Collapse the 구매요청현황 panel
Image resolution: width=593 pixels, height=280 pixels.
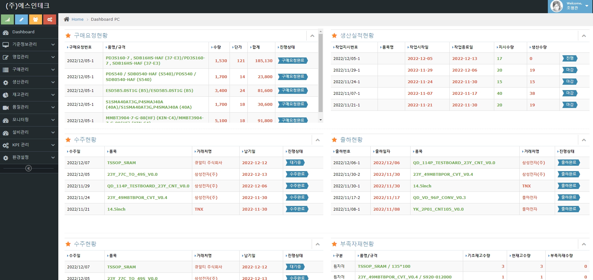point(312,36)
